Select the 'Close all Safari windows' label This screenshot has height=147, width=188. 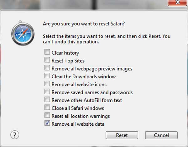click(x=78, y=108)
